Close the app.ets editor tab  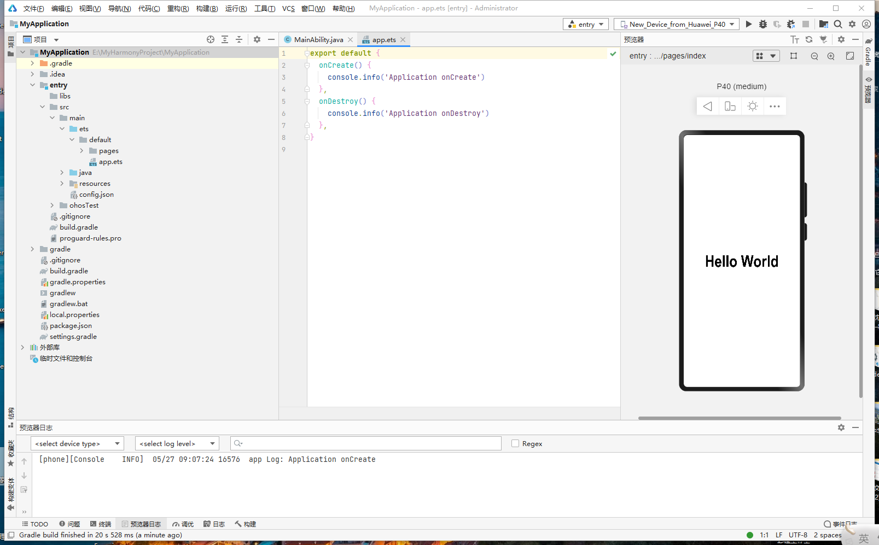(x=403, y=39)
